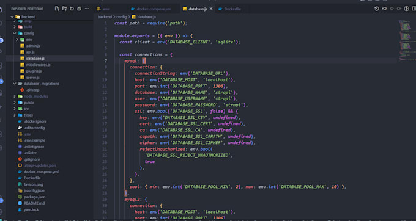Expand the src folder
Image resolution: width=416 pixels, height=221 pixels.
[15, 109]
